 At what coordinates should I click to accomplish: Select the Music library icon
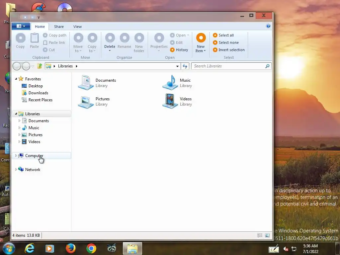(x=170, y=83)
